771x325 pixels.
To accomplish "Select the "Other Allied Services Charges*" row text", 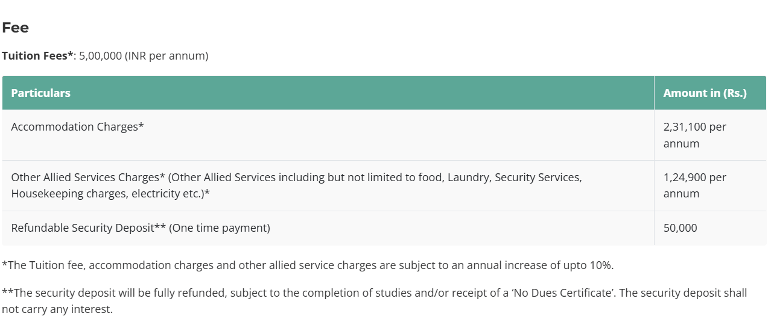I will coord(88,178).
